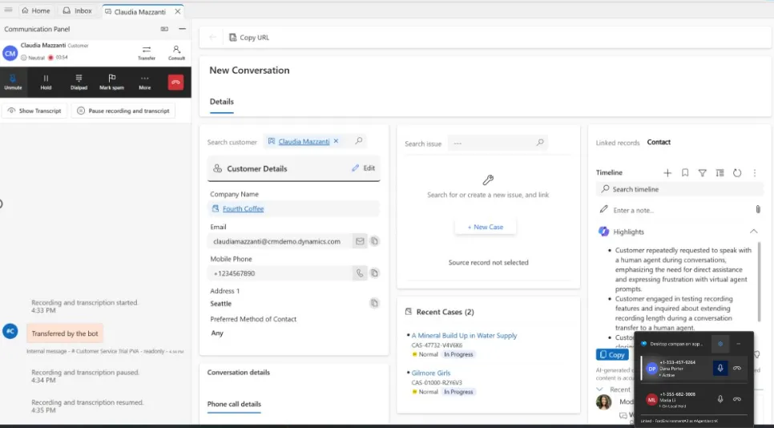Open the Fourth Coffee company link

pos(243,208)
